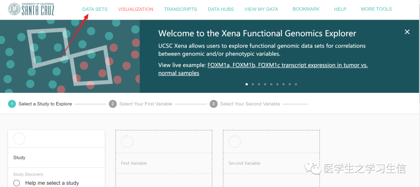
Task: Select the first carousel dot in the banner
Action: click(x=247, y=84)
